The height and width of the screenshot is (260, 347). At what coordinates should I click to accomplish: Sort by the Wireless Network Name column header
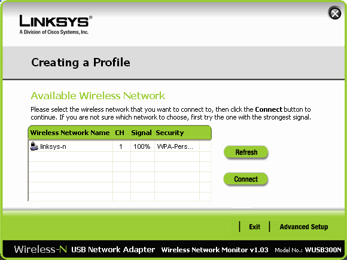pos(70,133)
